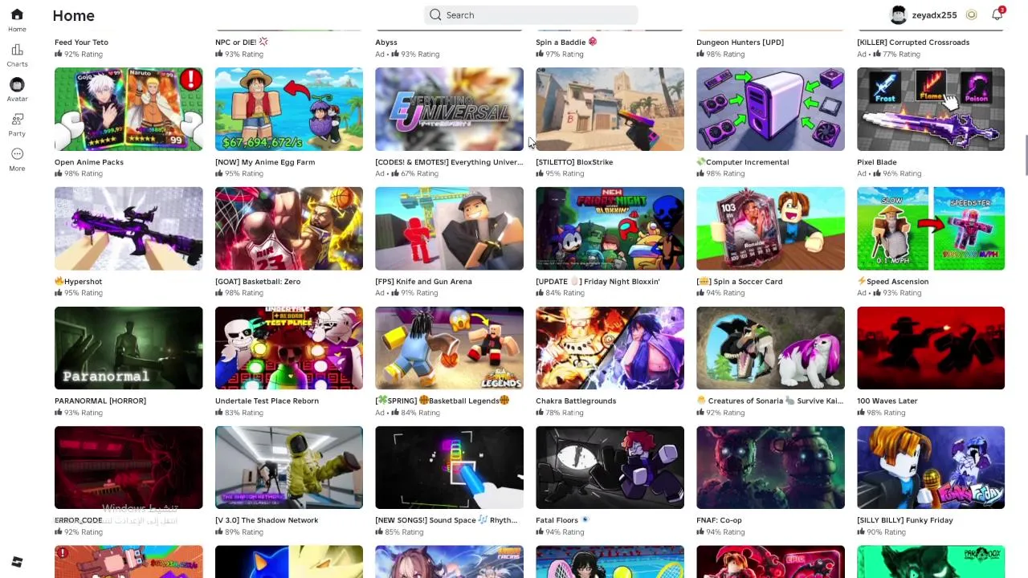Click [KILLER] Corrupted Crossroads title
The height and width of the screenshot is (578, 1028).
pyautogui.click(x=913, y=43)
